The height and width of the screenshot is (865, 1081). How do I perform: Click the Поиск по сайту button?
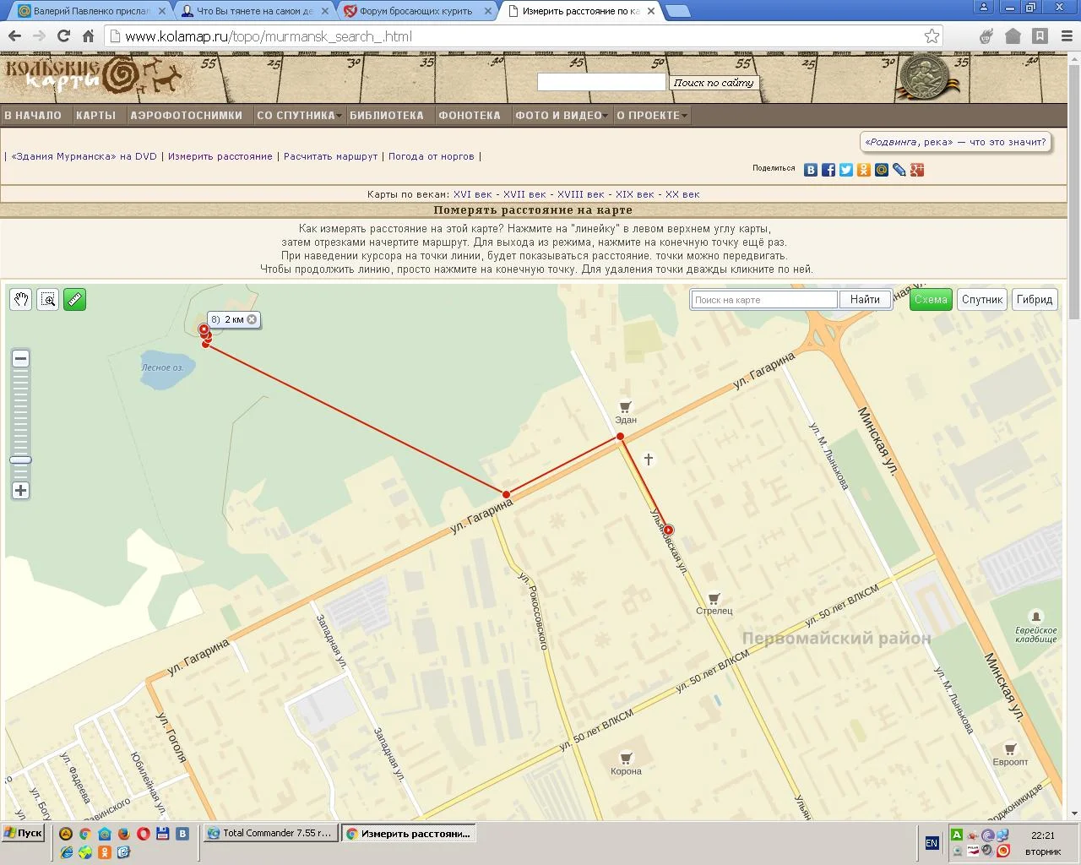714,83
